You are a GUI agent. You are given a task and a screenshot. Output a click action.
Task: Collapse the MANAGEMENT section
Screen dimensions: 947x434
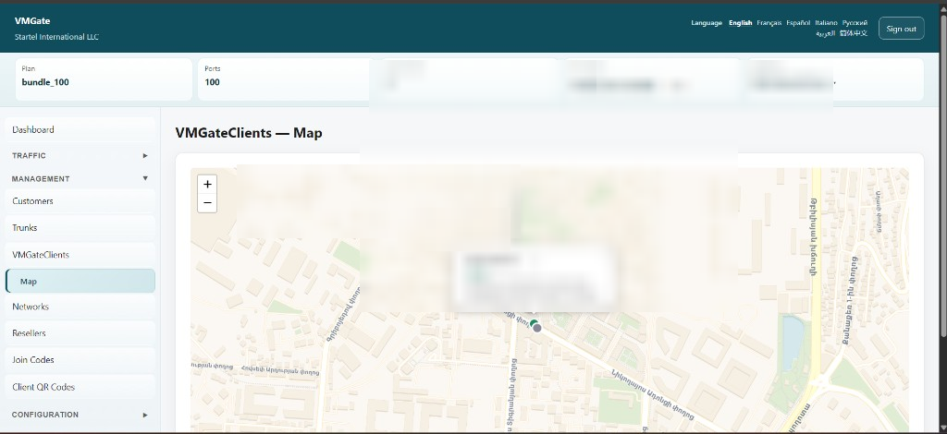80,178
